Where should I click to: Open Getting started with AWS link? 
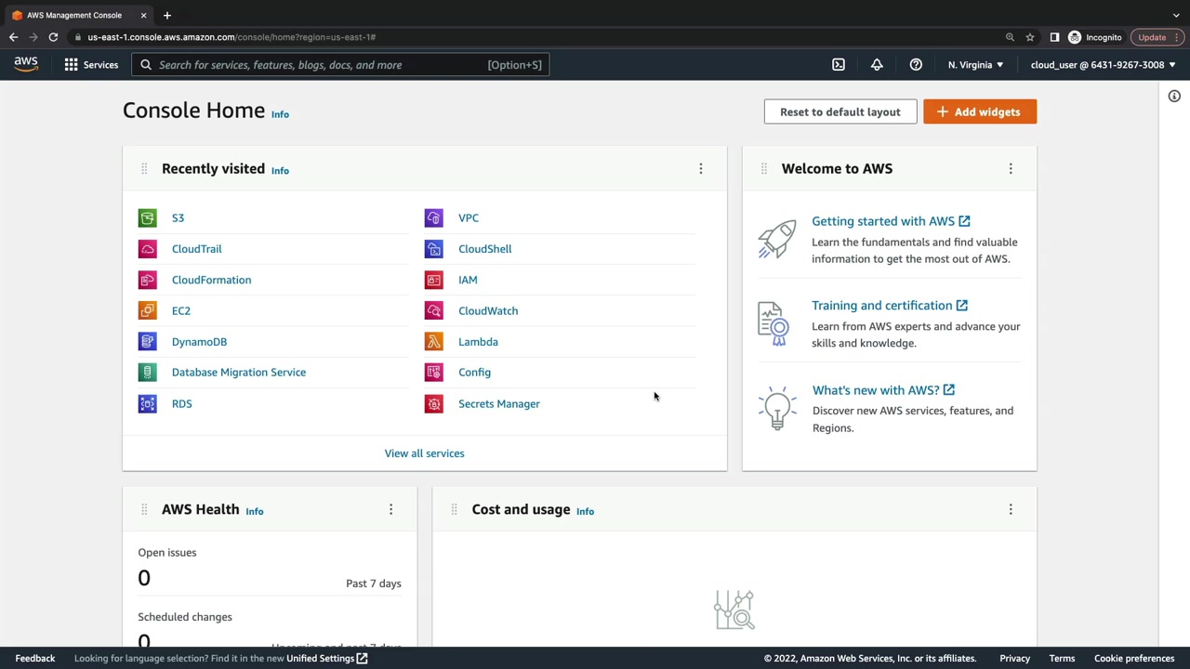click(x=891, y=221)
